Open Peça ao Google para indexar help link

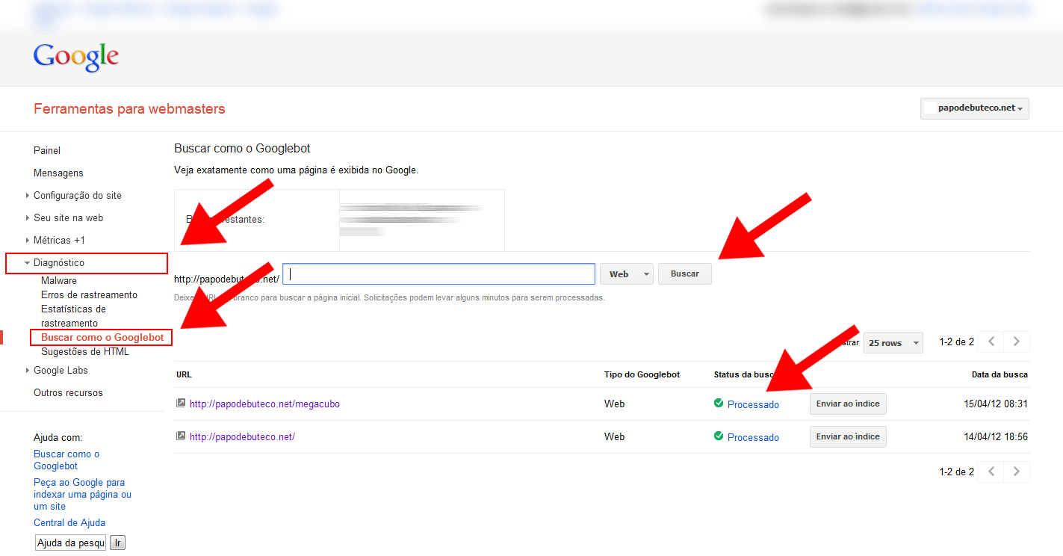coord(82,494)
